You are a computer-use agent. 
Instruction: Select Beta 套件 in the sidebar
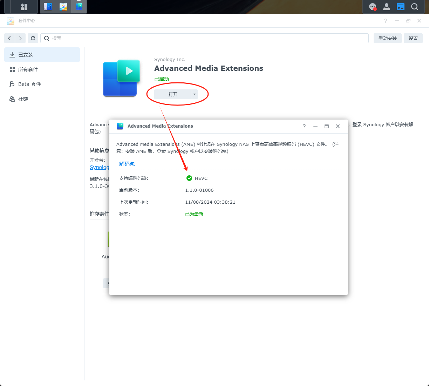pyautogui.click(x=42, y=84)
